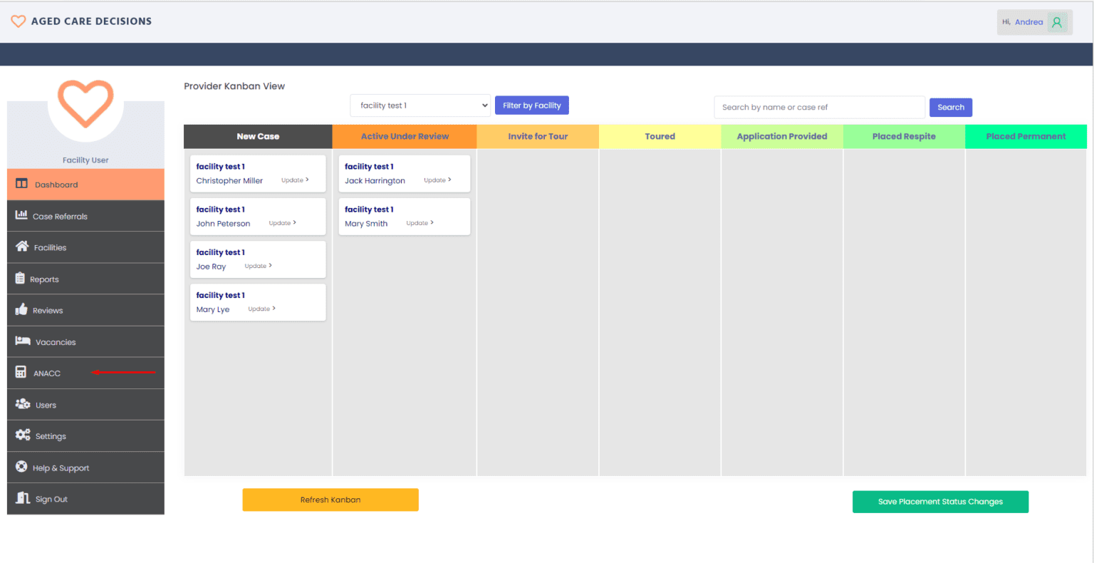The height and width of the screenshot is (563, 1094).
Task: Open the facility test 1 dropdown
Action: (x=420, y=105)
